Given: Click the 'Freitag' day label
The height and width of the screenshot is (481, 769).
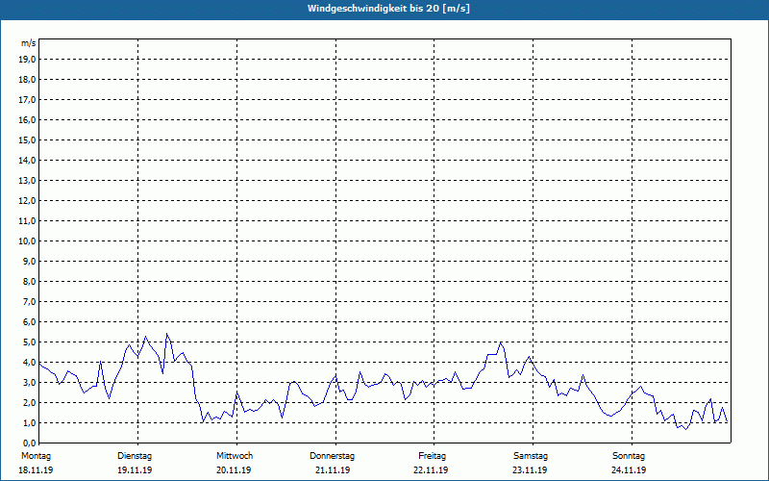Looking at the screenshot, I should 432,456.
